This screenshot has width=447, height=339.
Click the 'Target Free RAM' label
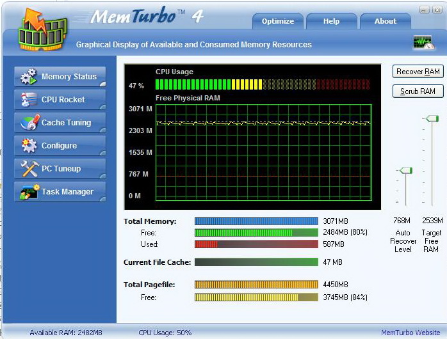(x=432, y=241)
